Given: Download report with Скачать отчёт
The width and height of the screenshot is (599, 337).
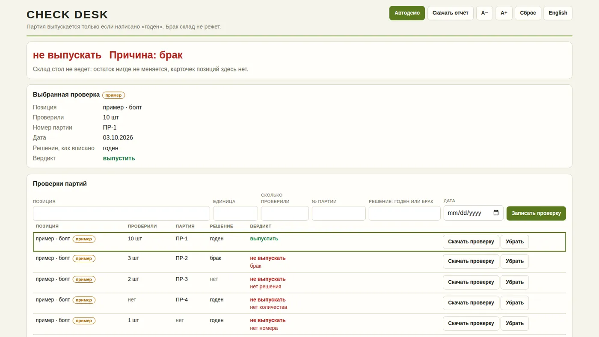Looking at the screenshot, I should 451,13.
